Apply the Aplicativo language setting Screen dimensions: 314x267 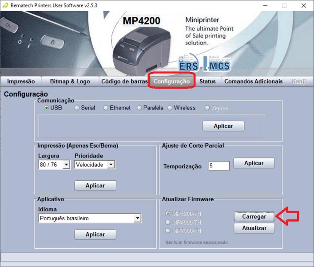[x=95, y=235]
